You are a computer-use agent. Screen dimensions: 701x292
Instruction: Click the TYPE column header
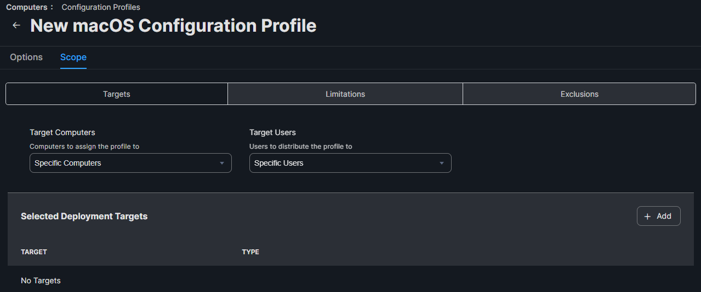(250, 252)
